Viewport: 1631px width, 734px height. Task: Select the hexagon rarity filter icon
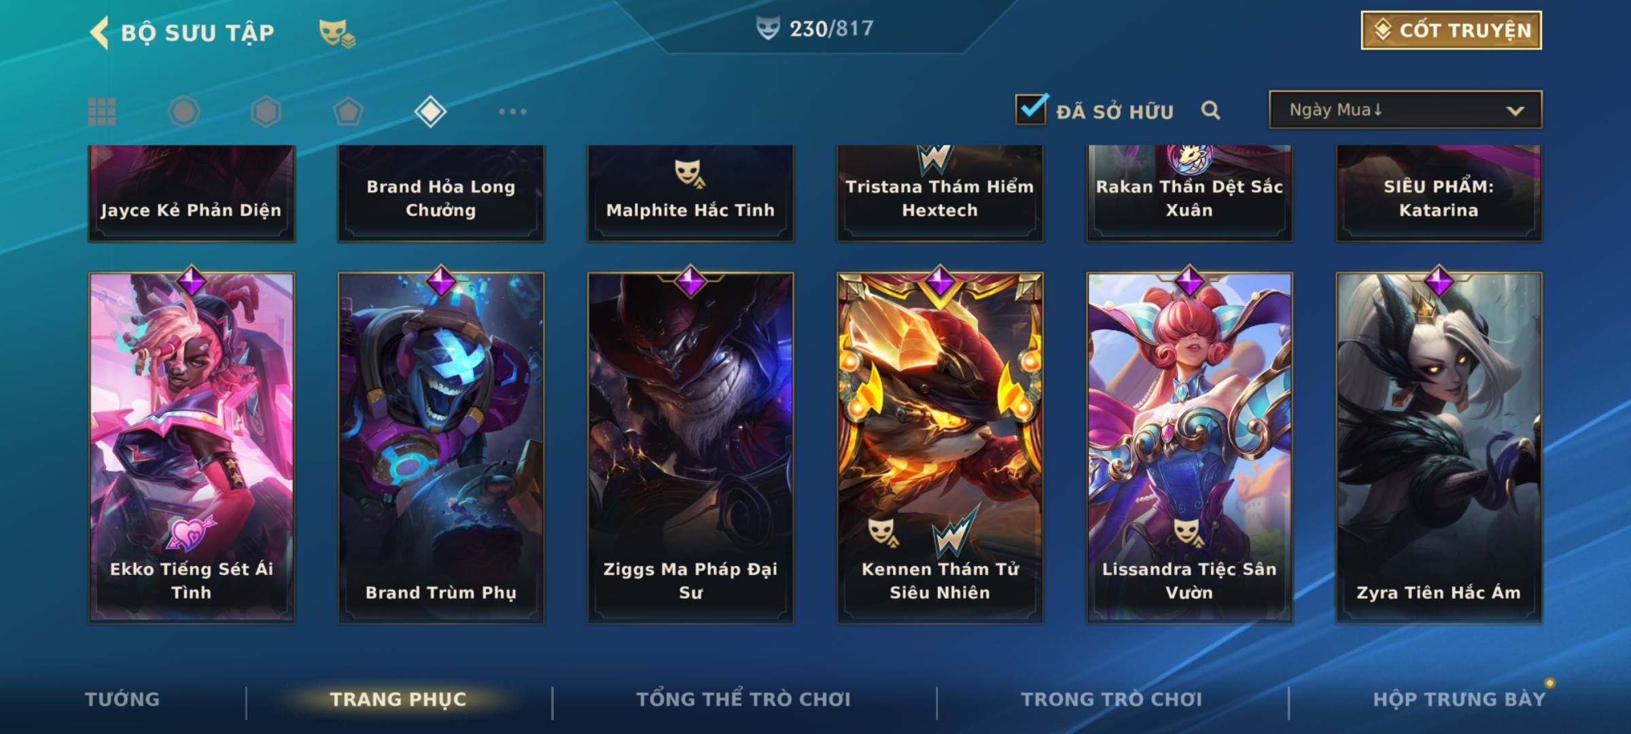tap(266, 111)
